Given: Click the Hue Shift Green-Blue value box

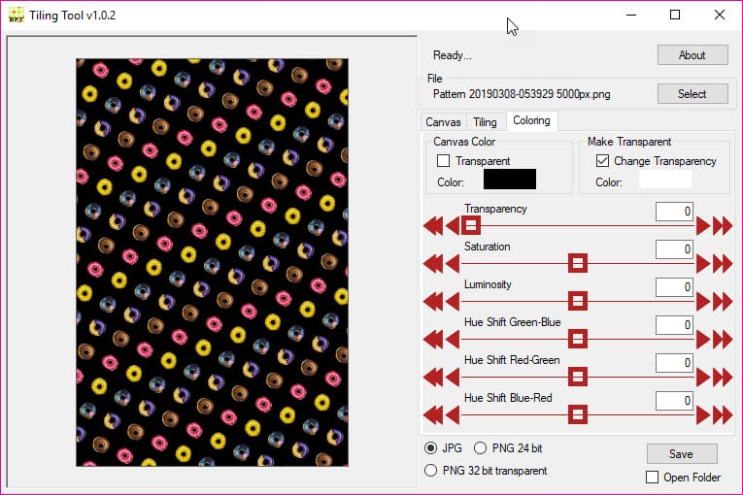Looking at the screenshot, I should [675, 325].
